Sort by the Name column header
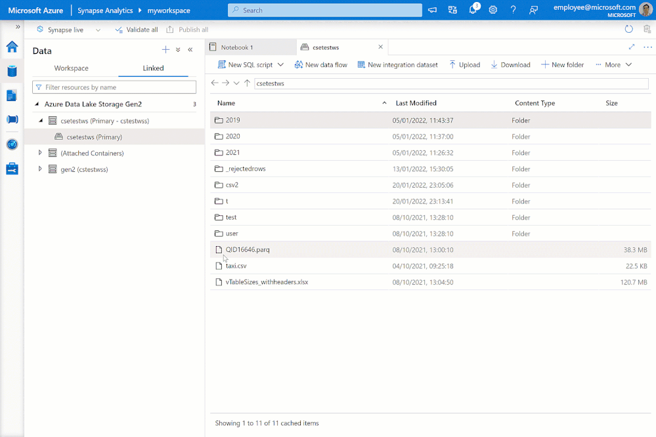This screenshot has width=656, height=437. click(227, 103)
